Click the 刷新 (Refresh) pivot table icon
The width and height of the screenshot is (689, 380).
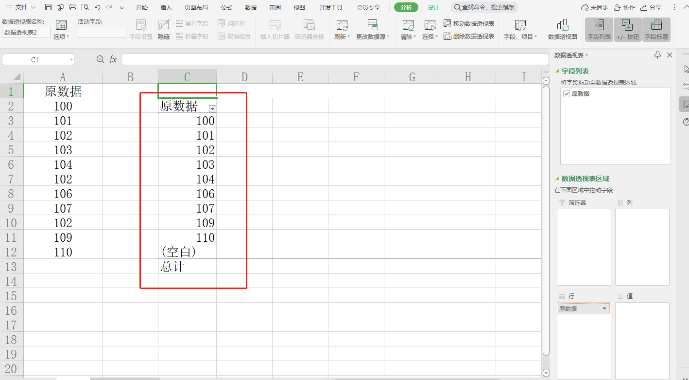click(342, 26)
